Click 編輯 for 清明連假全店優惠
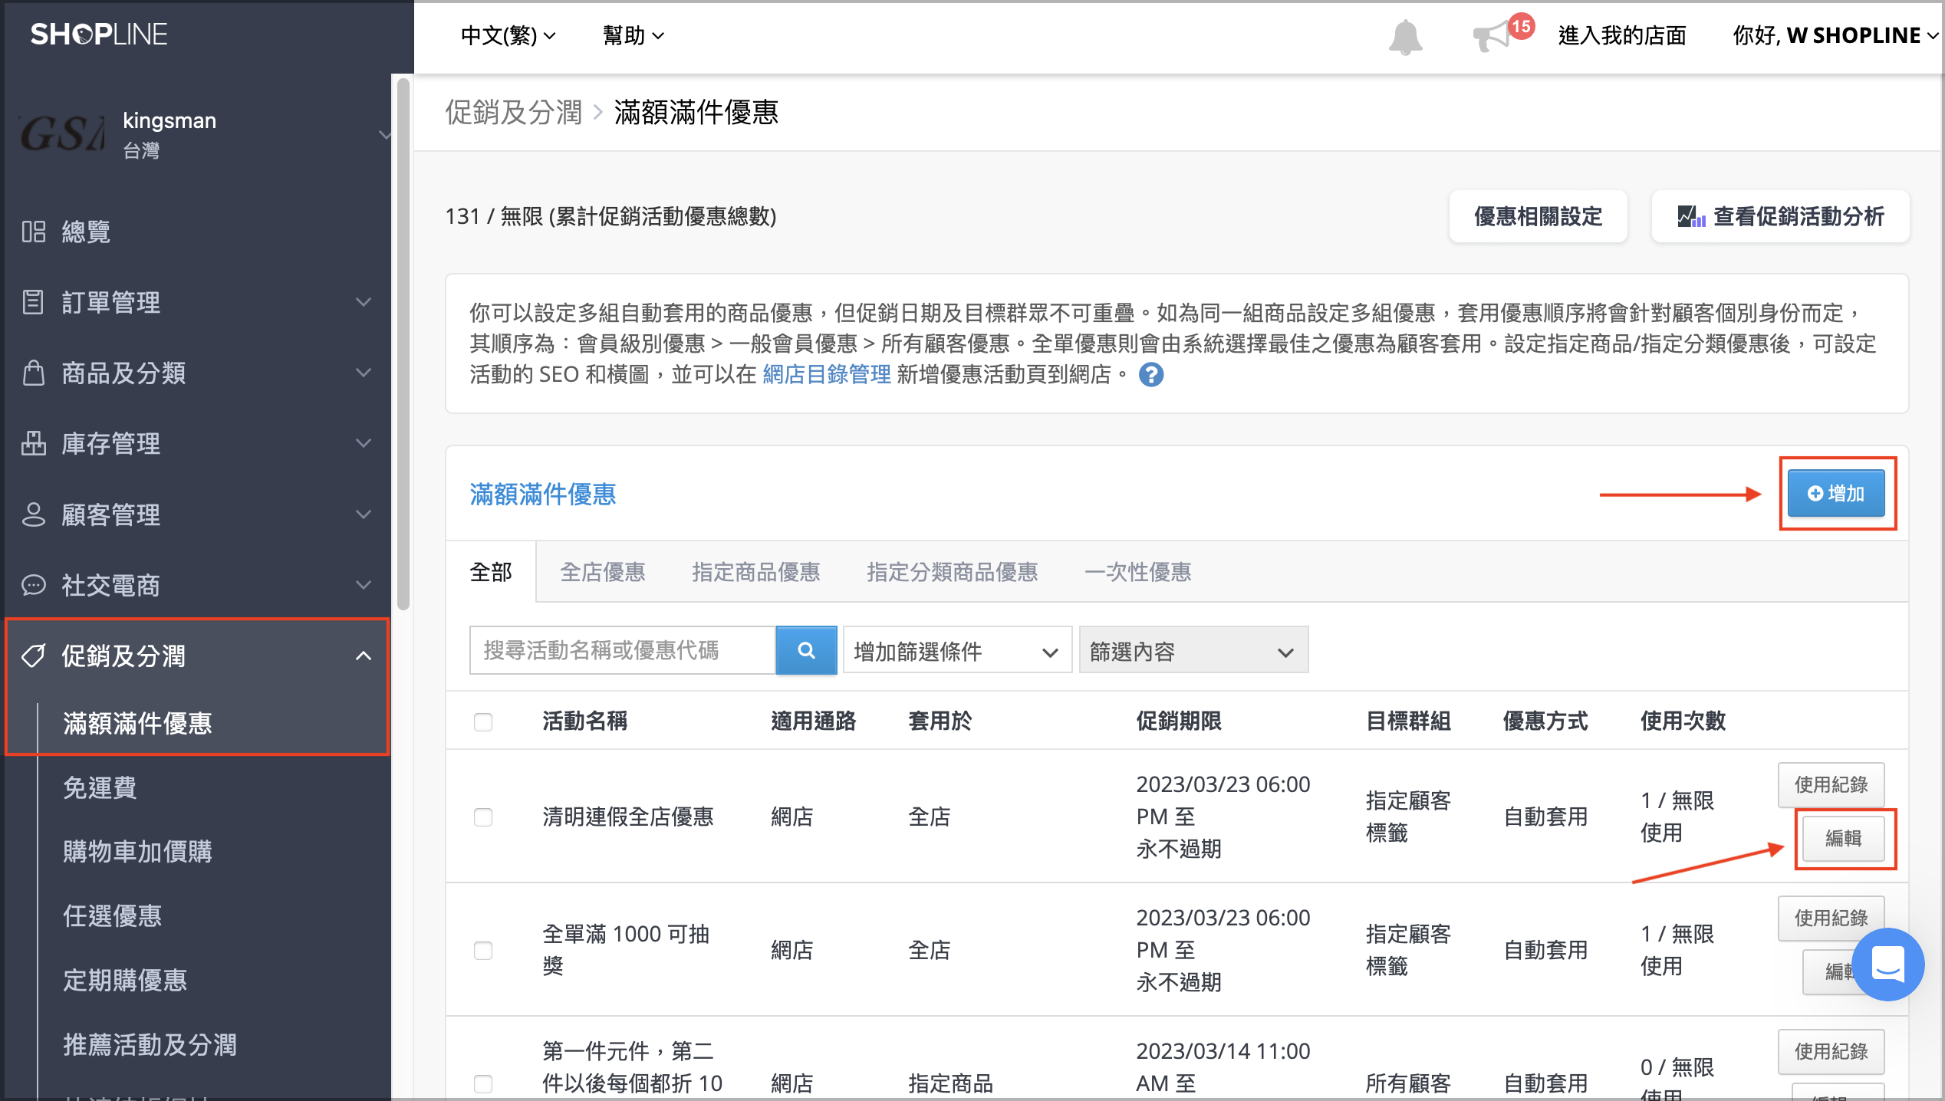Screen dimensions: 1945x1101 click(x=1843, y=838)
